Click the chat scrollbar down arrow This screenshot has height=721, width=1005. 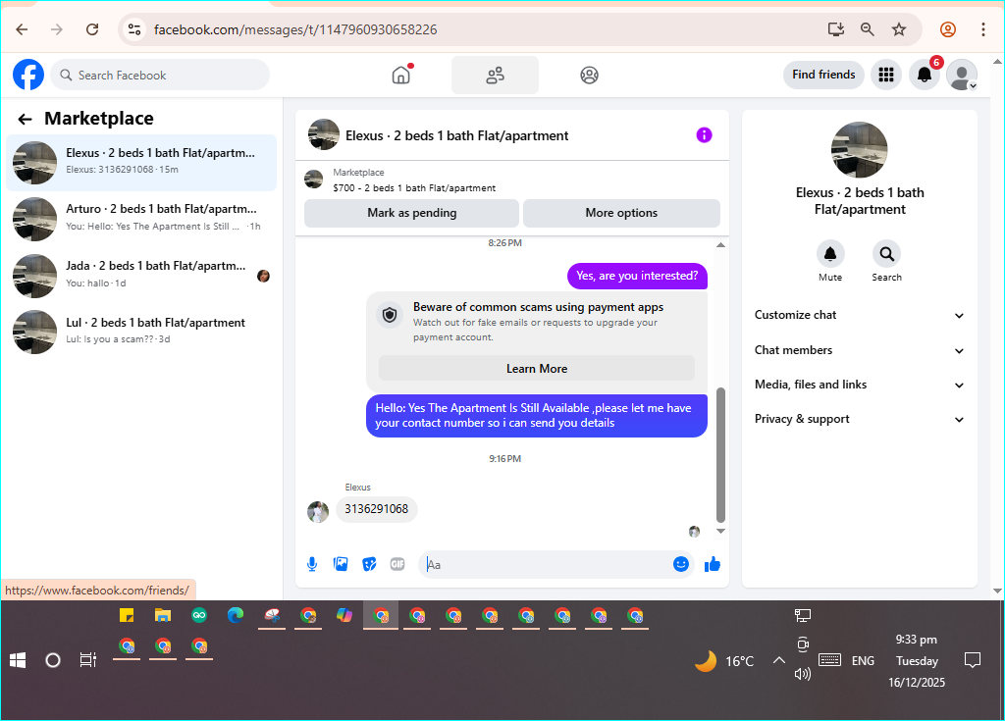tap(720, 531)
